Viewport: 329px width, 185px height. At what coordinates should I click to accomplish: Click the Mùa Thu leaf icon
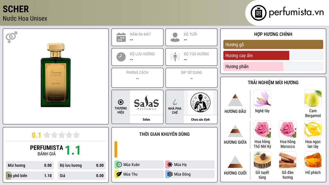(x=119, y=174)
